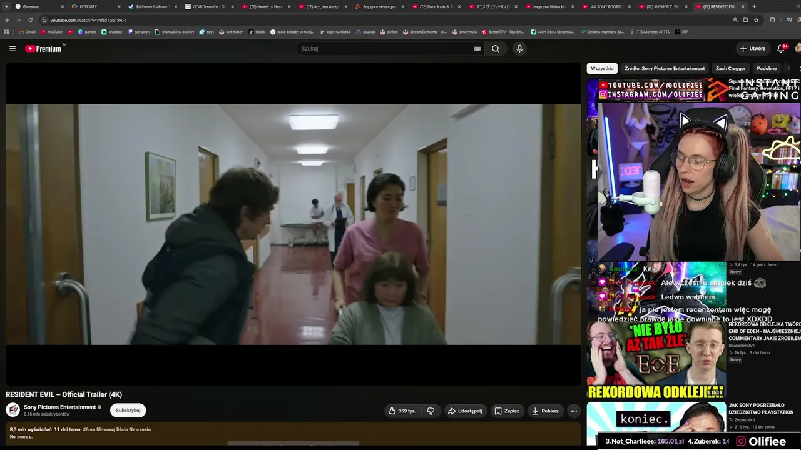Open the YouTube hamburger guide menu
The image size is (801, 450).
tap(13, 49)
